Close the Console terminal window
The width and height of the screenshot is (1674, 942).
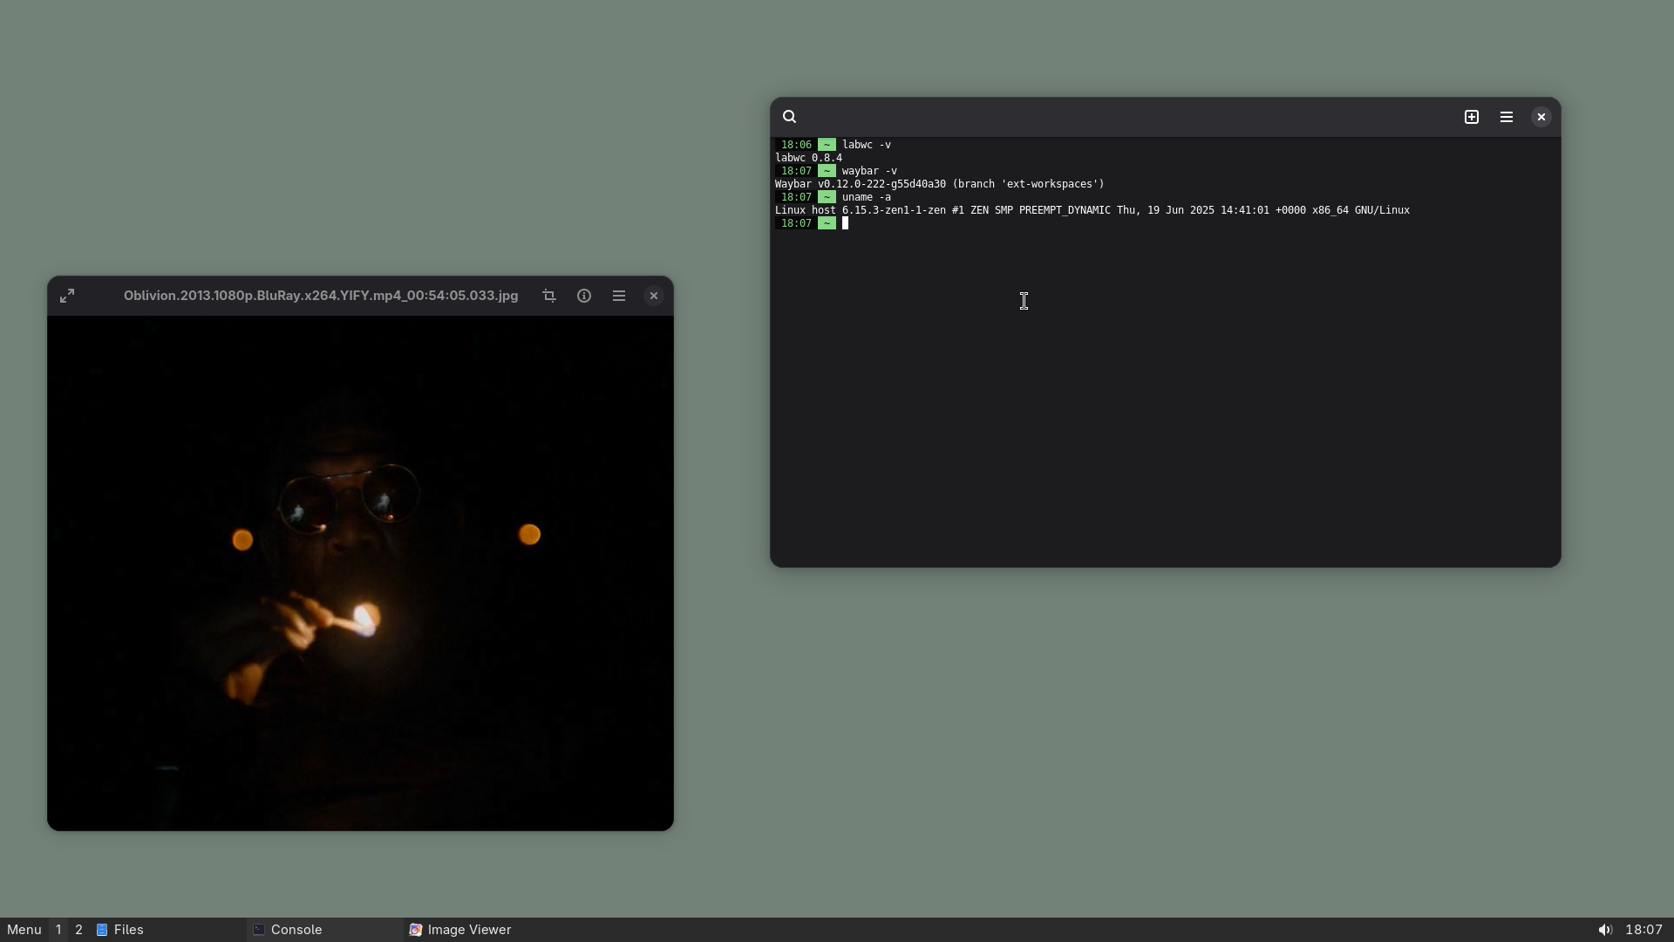1541,117
